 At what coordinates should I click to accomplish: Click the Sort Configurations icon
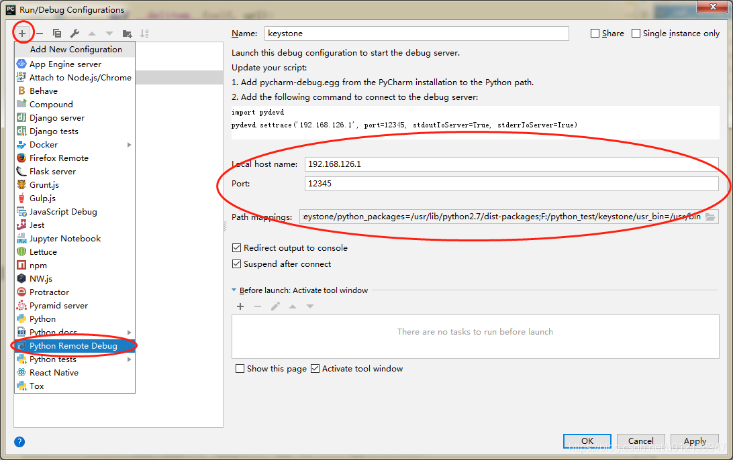(144, 33)
